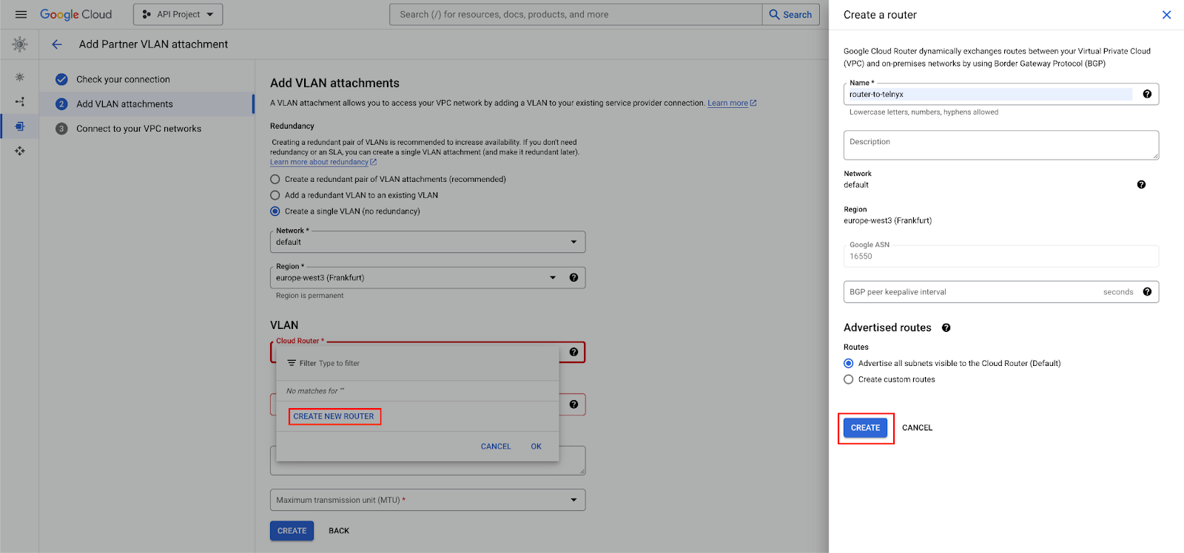The image size is (1184, 553).
Task: Select Advertise all subnets visible to Cloud Router
Action: coord(849,363)
